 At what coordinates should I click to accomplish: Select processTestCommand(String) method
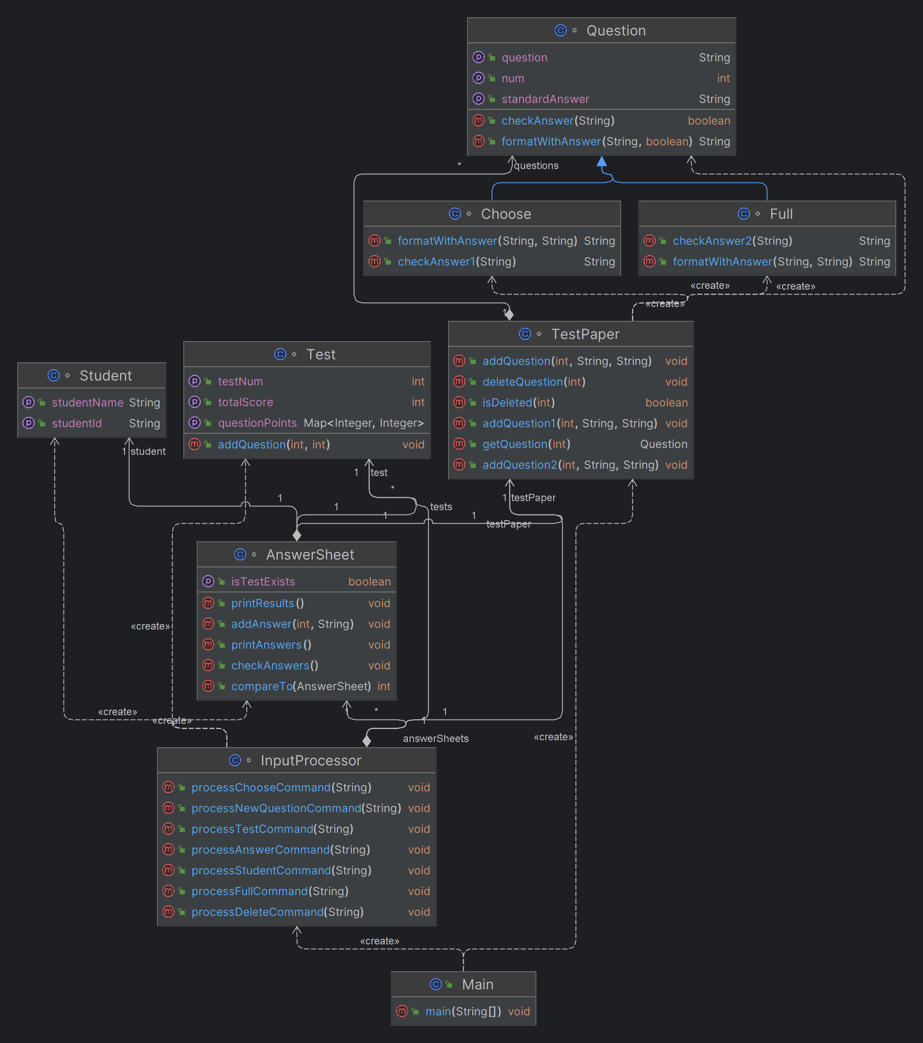(x=297, y=829)
